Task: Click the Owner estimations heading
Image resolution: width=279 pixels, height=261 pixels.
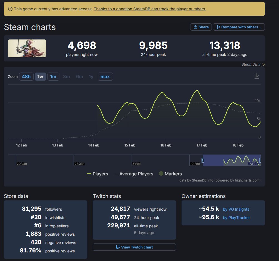Action: coord(203,196)
